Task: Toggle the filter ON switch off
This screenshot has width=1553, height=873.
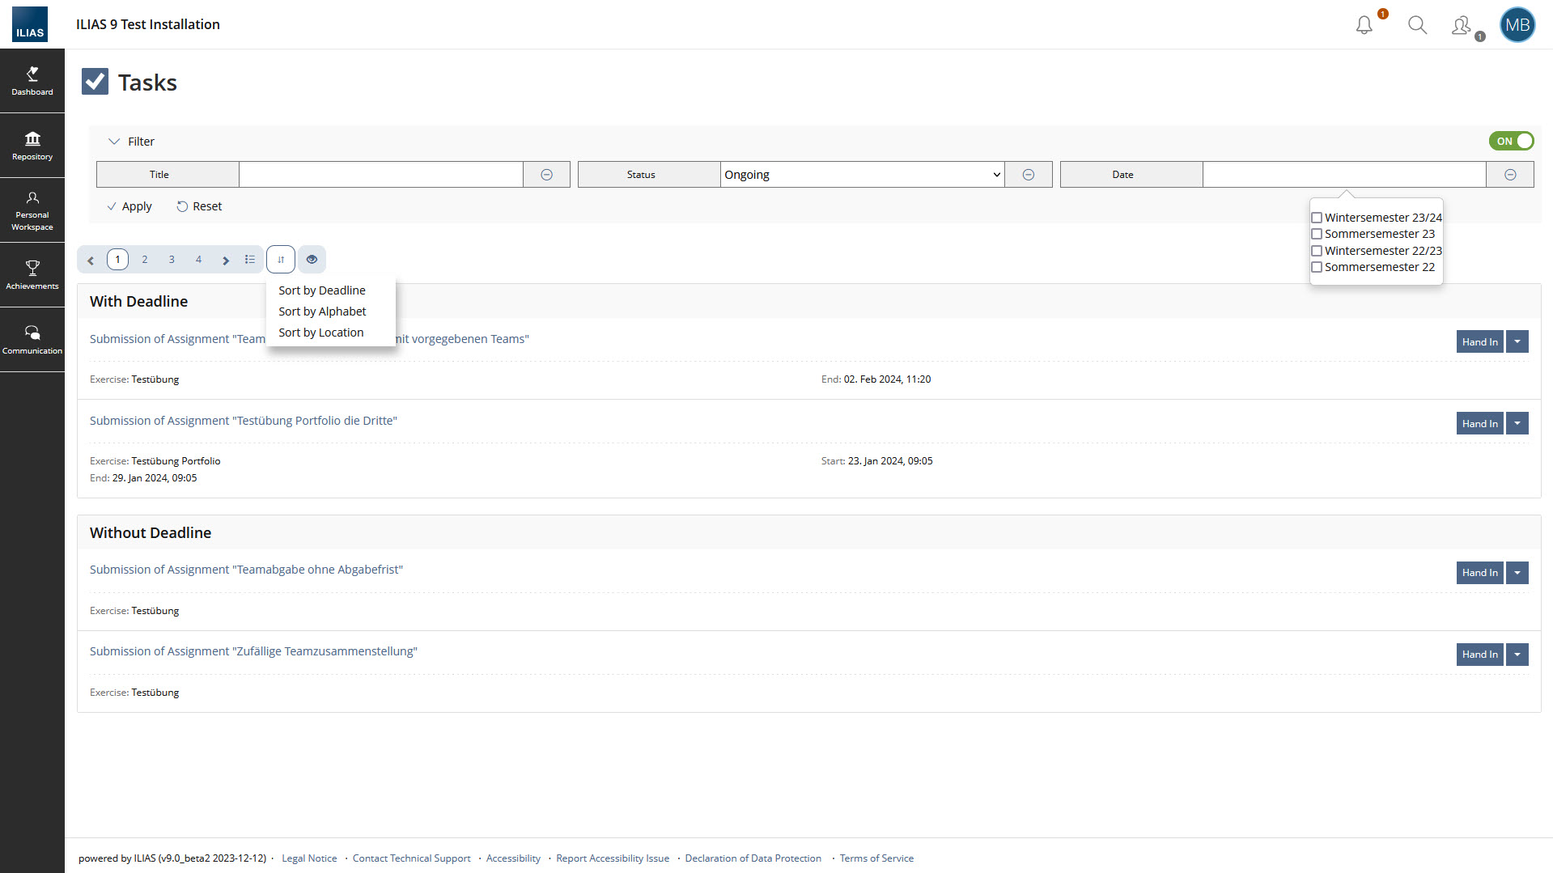Action: point(1510,141)
